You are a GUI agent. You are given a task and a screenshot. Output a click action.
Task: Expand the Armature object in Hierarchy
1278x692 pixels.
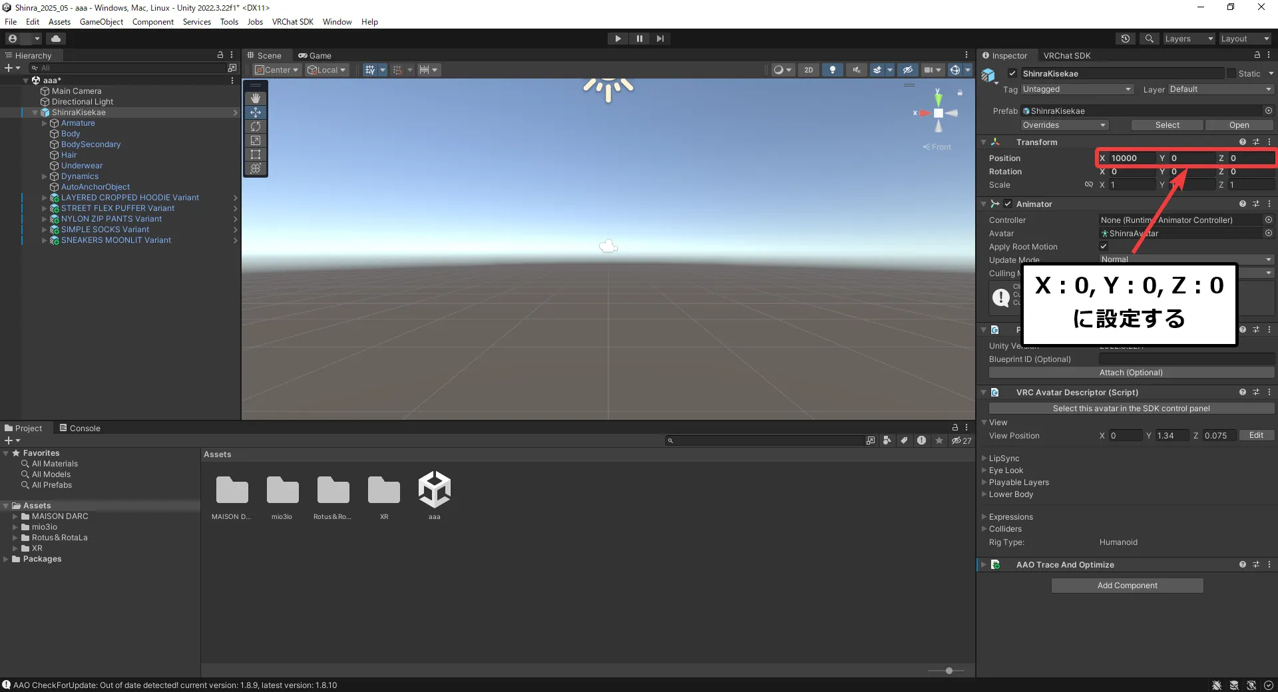point(45,123)
